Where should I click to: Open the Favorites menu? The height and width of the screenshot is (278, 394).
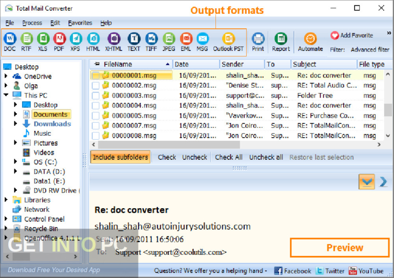click(x=80, y=23)
